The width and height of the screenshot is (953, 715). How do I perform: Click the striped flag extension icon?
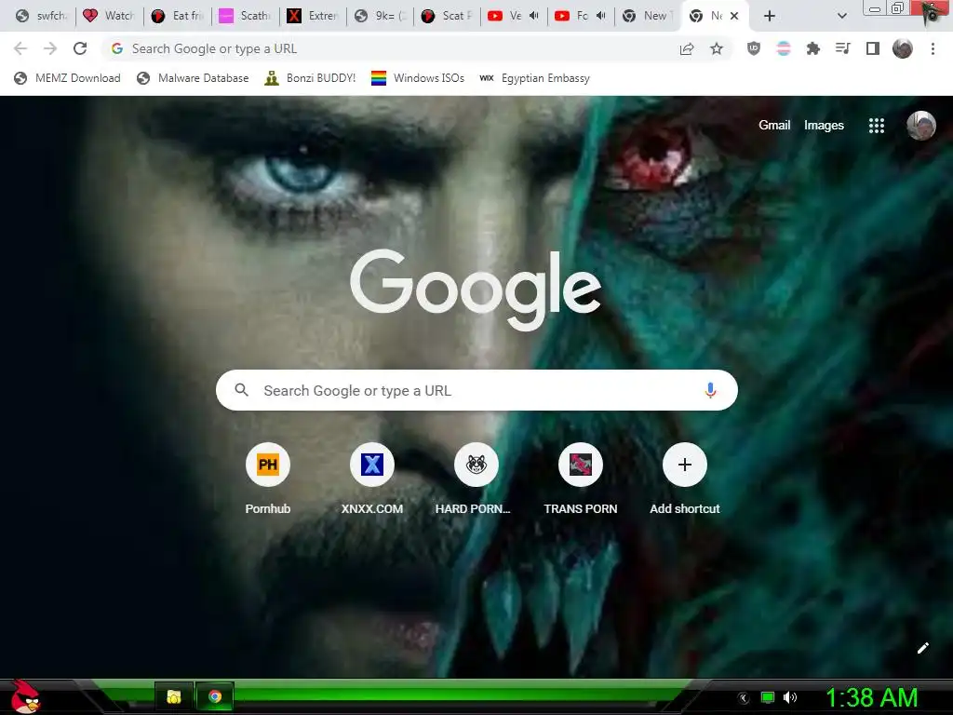(x=784, y=48)
